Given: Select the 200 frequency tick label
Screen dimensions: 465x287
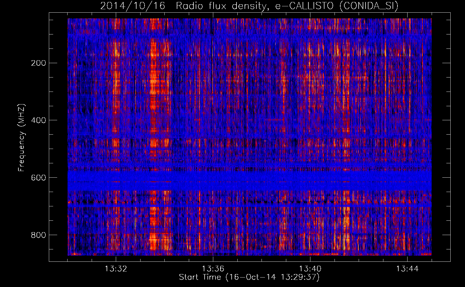Looking at the screenshot, I should (x=39, y=63).
